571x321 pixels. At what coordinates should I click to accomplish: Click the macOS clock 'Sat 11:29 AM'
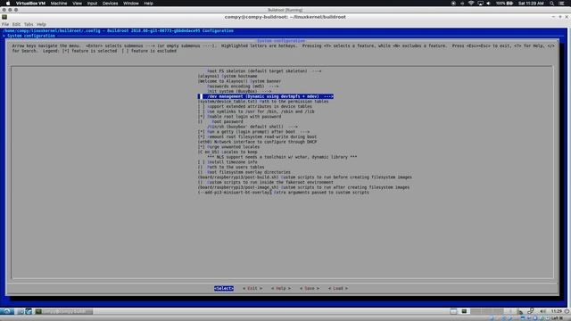[531, 4]
